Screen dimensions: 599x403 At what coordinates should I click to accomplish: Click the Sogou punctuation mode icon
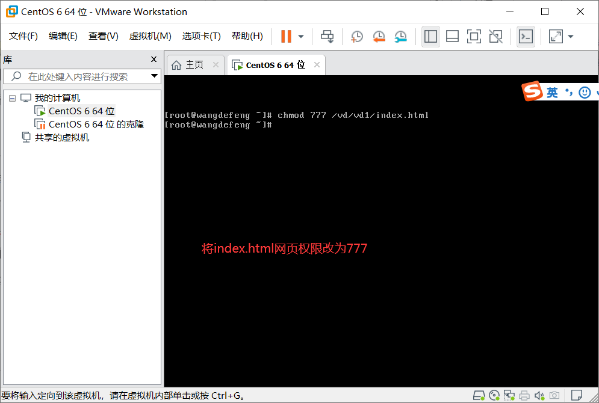coord(570,93)
